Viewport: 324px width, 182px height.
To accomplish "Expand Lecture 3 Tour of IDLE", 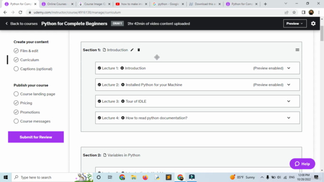I will click(x=289, y=101).
